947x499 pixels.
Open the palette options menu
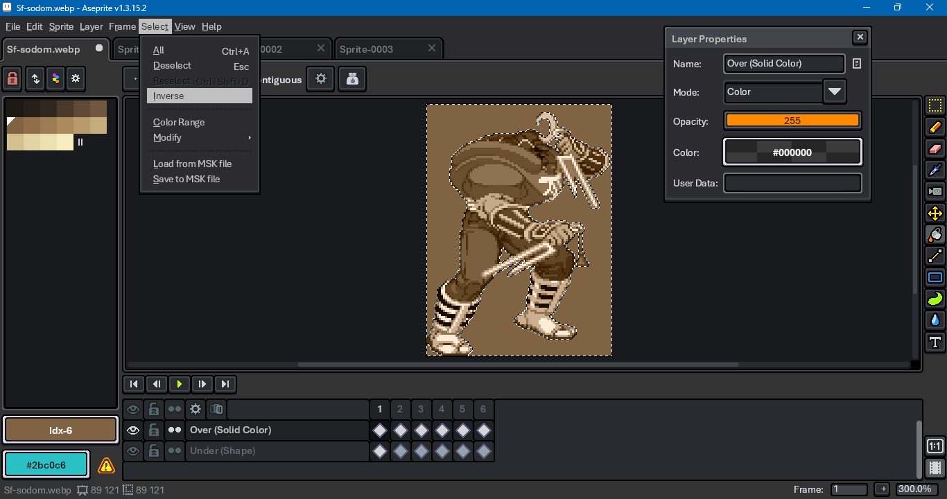point(76,79)
